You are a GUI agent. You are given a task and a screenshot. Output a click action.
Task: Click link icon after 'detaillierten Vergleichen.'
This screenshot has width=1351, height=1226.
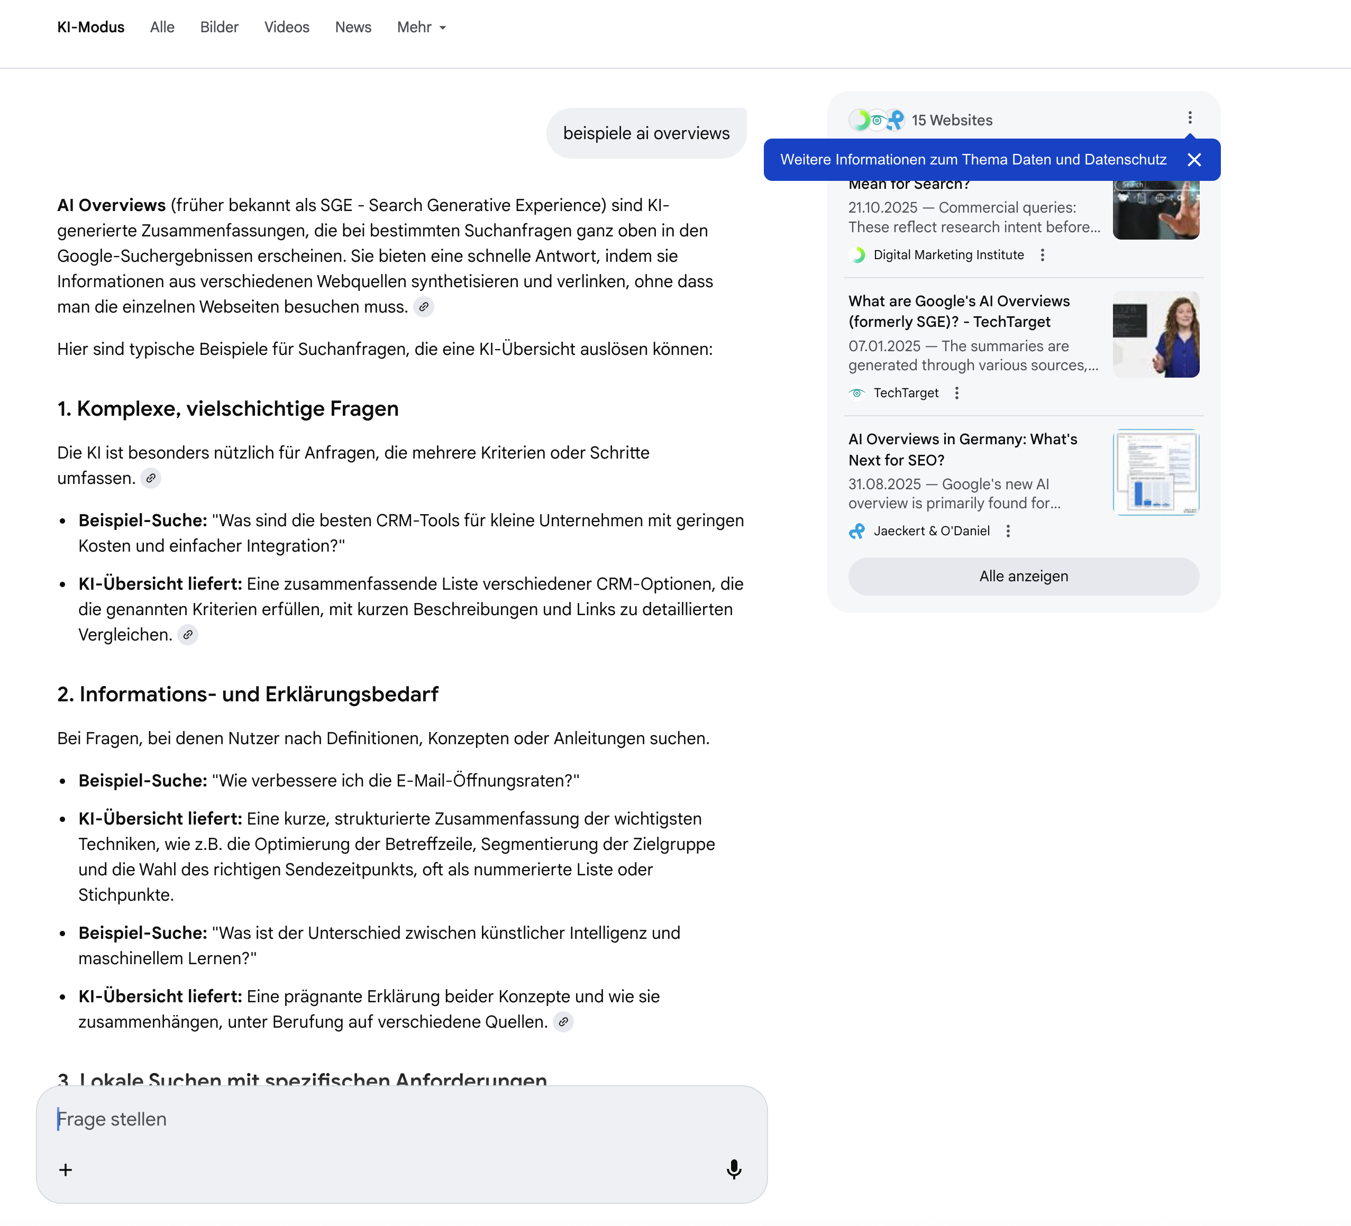(188, 635)
